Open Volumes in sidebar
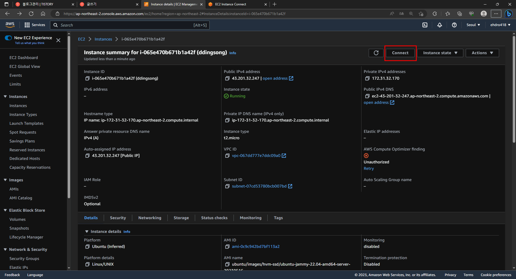Image resolution: width=516 pixels, height=279 pixels. (17, 219)
